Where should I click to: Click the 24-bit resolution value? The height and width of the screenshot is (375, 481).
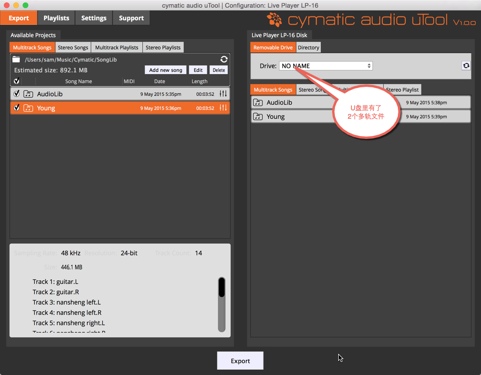click(129, 253)
